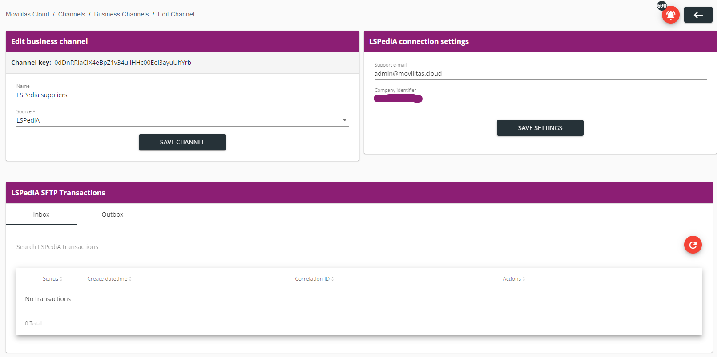Viewport: 717px width, 357px height.
Task: Select the Edit Channel breadcrumb
Action: point(176,14)
